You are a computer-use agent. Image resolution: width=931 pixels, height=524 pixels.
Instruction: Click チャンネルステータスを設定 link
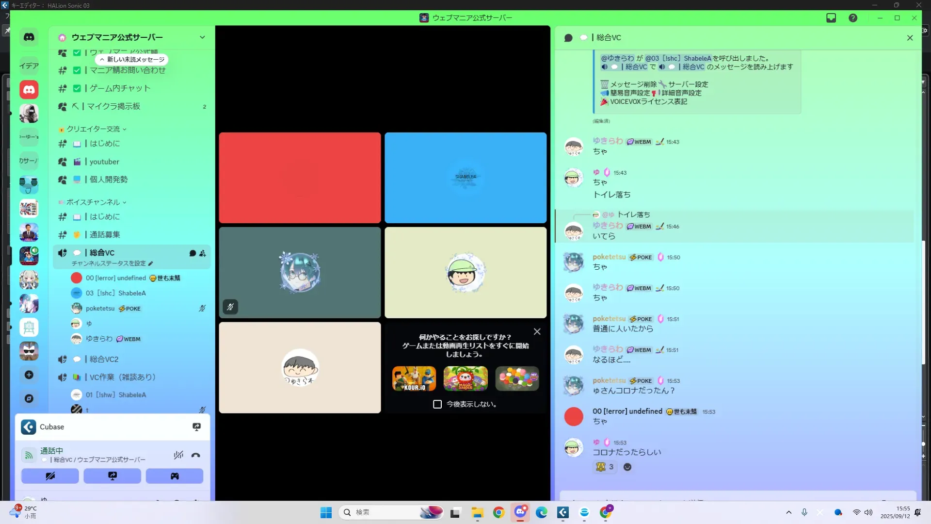click(109, 263)
